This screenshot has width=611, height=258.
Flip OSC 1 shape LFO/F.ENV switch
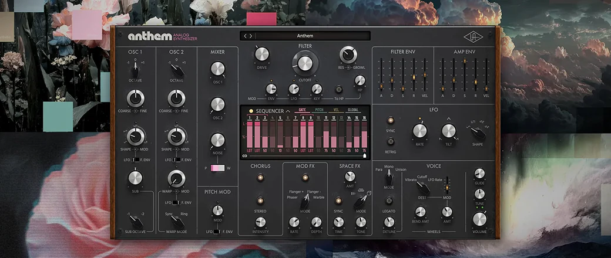pos(135,160)
